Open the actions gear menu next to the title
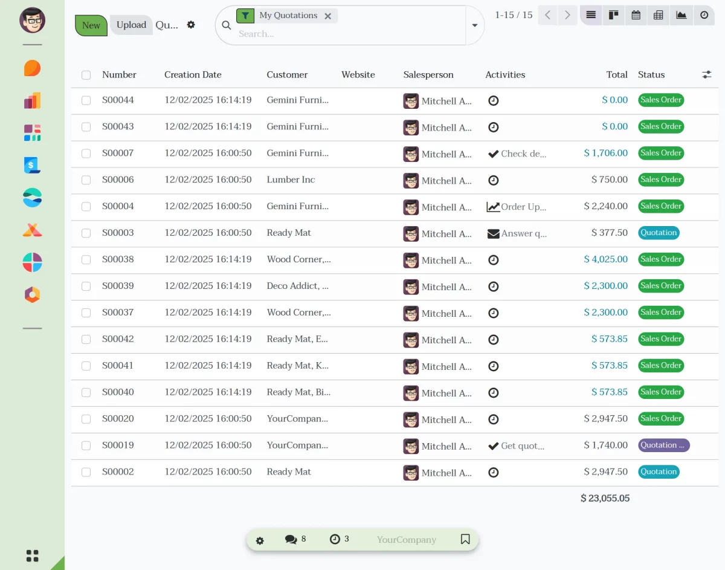725x570 pixels. (x=191, y=25)
